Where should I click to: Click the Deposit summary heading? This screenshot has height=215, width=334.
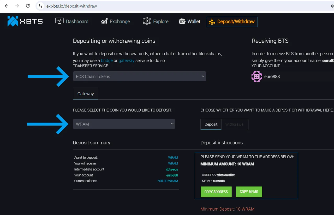click(x=92, y=143)
